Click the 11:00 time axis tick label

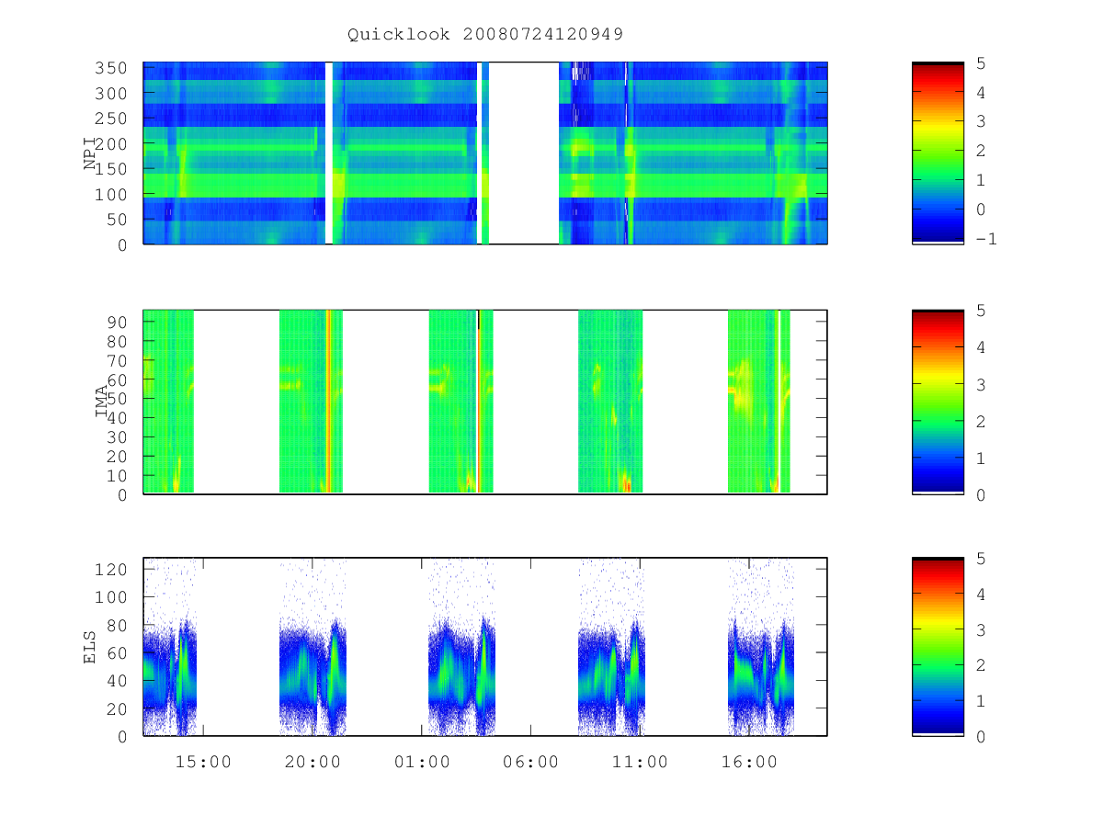(x=641, y=762)
